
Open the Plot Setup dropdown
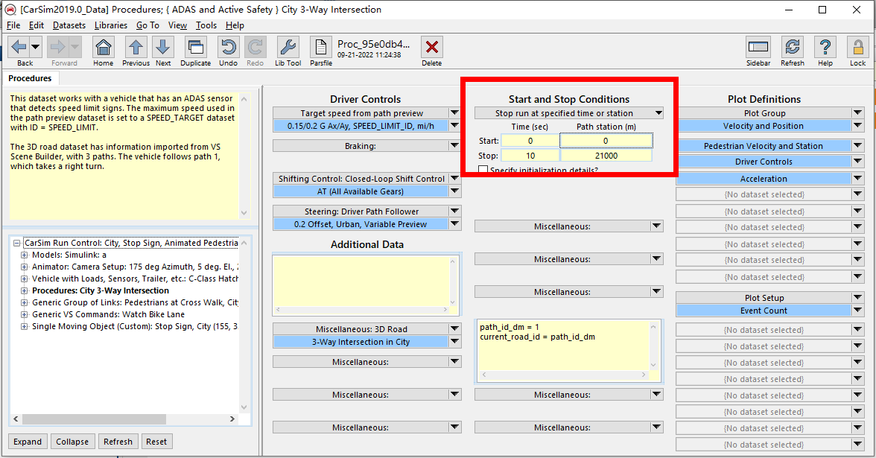click(858, 298)
